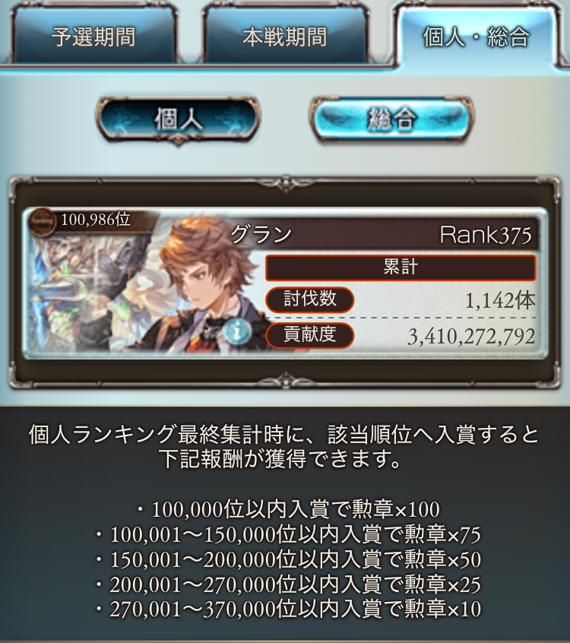Open the 本戦期間 tab
570x643 pixels.
284,36
